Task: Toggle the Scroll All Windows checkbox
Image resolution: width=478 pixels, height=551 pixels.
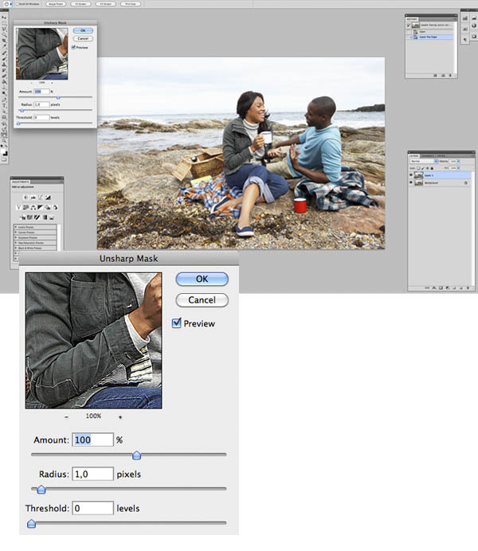Action: click(x=18, y=4)
